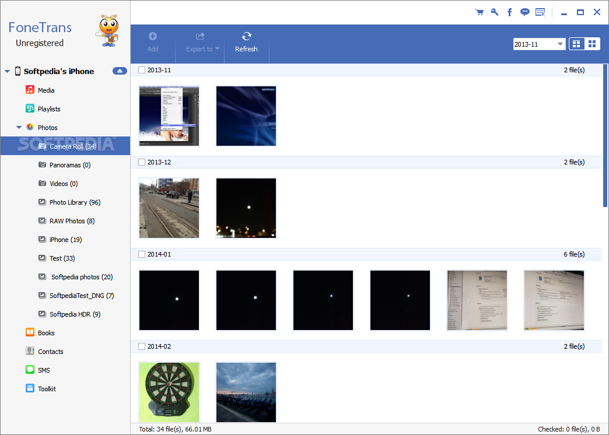The width and height of the screenshot is (609, 435).
Task: Select the Photoshop screenshot thumbnail in 2013-11
Action: pos(169,115)
